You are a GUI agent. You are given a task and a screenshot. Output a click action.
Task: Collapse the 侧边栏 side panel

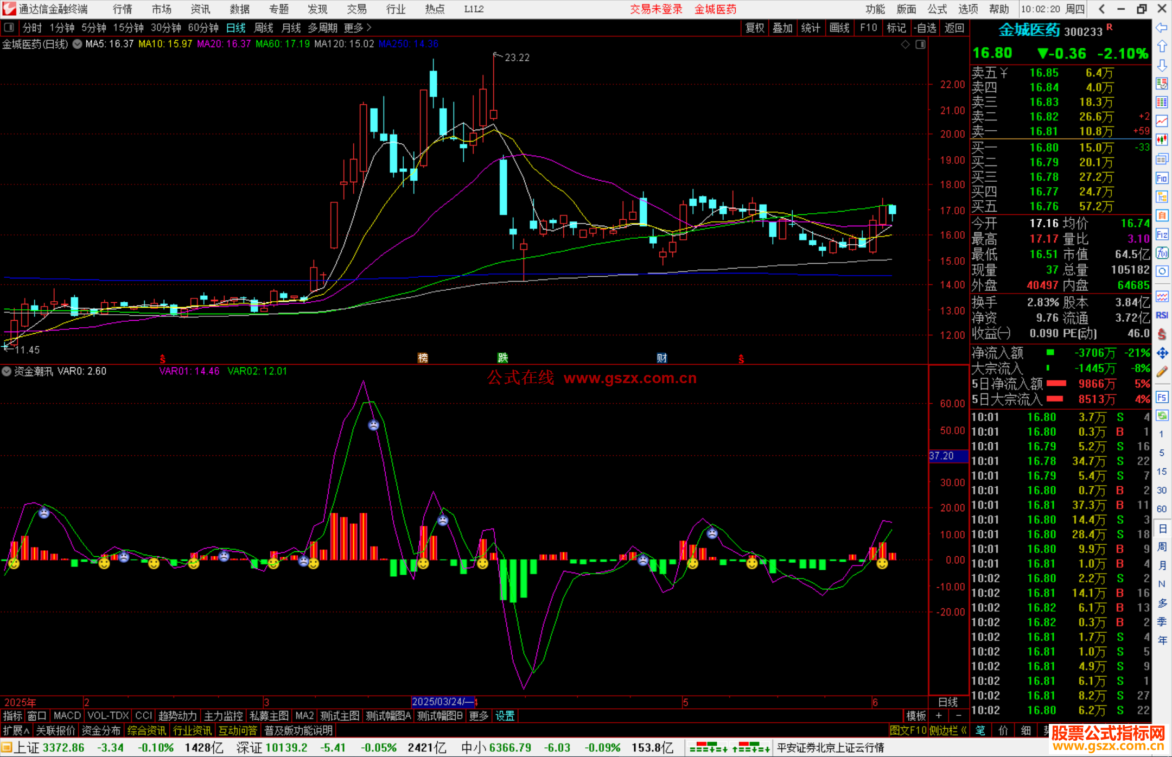click(948, 730)
